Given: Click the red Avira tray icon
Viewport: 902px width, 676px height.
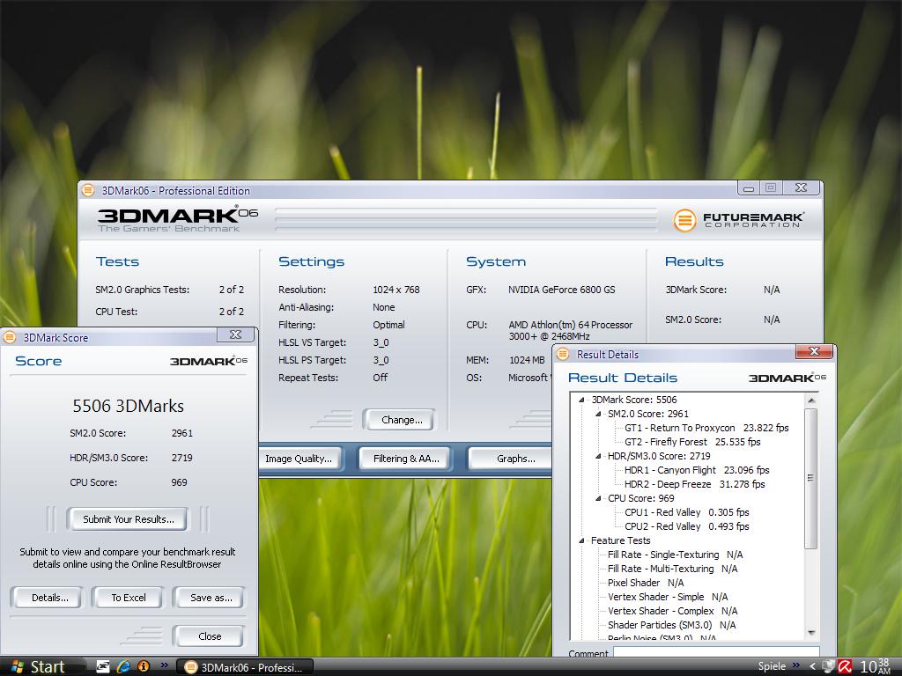Looking at the screenshot, I should [845, 666].
